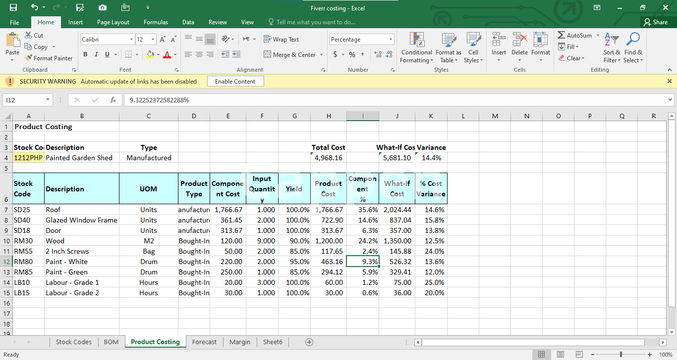Image resolution: width=677 pixels, height=360 pixels.
Task: Open Conditional Formatting in the Styles group
Action: tap(416, 42)
